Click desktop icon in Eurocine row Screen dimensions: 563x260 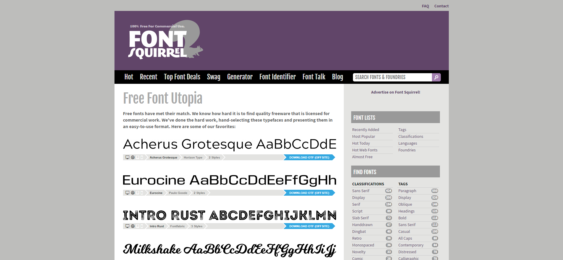127,193
